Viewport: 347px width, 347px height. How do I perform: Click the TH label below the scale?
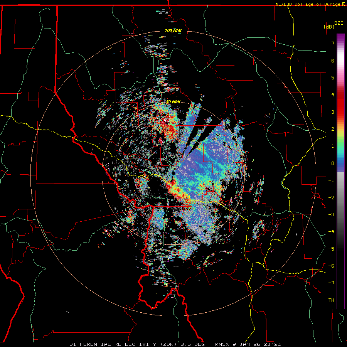pyautogui.click(x=331, y=300)
